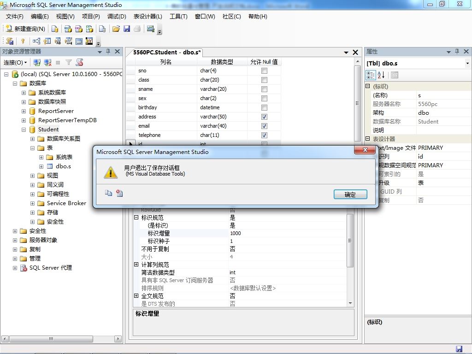Image resolution: width=472 pixels, height=354 pixels.
Task: Click the Analysis Services XMLA Query icon
Action: [90, 29]
